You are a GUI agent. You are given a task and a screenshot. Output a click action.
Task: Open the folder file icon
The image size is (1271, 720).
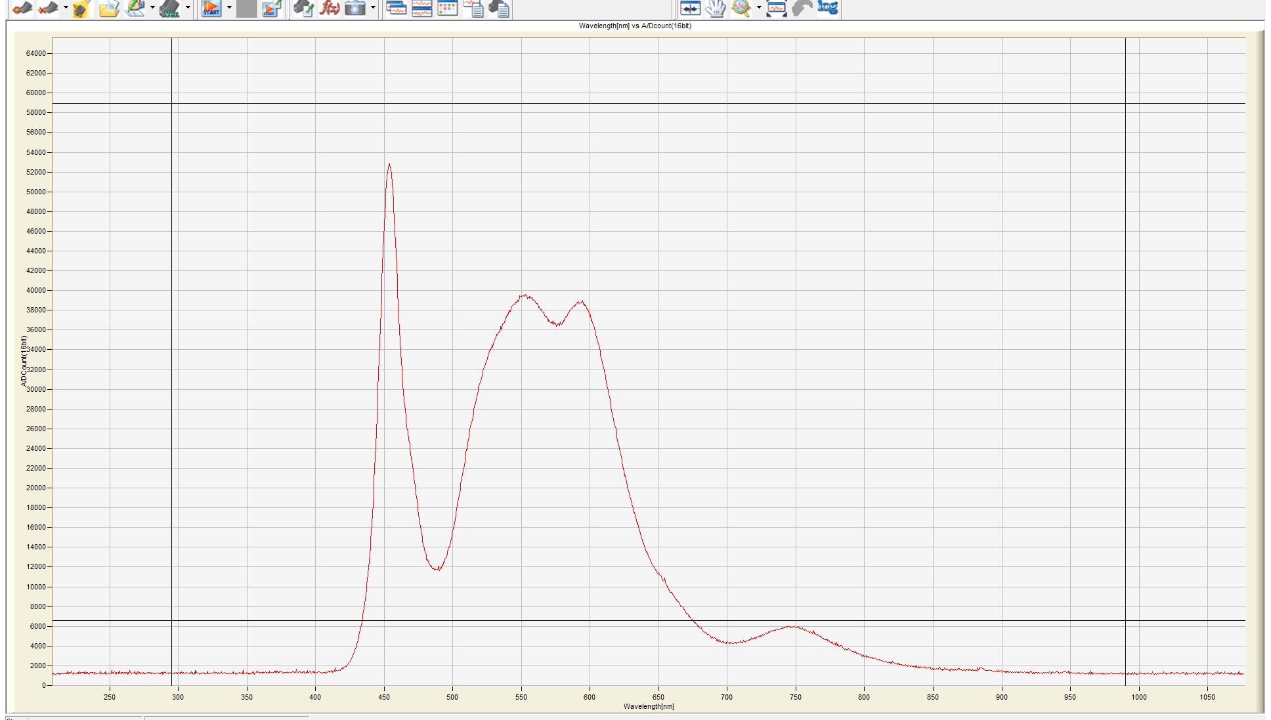[x=109, y=9]
